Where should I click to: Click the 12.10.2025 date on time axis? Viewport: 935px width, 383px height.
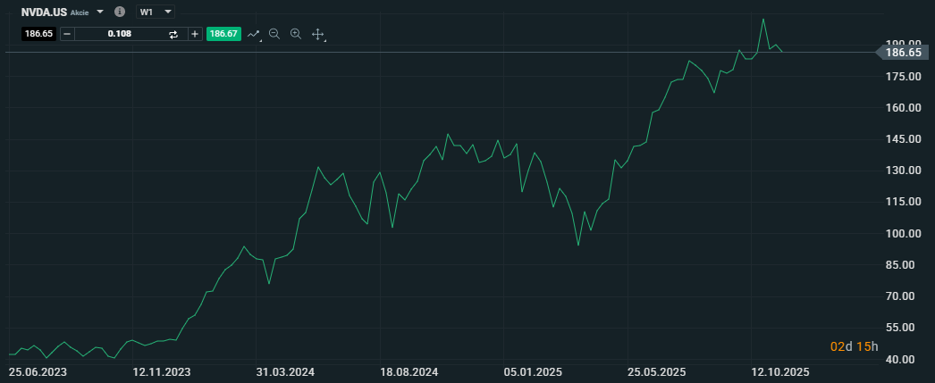point(779,371)
